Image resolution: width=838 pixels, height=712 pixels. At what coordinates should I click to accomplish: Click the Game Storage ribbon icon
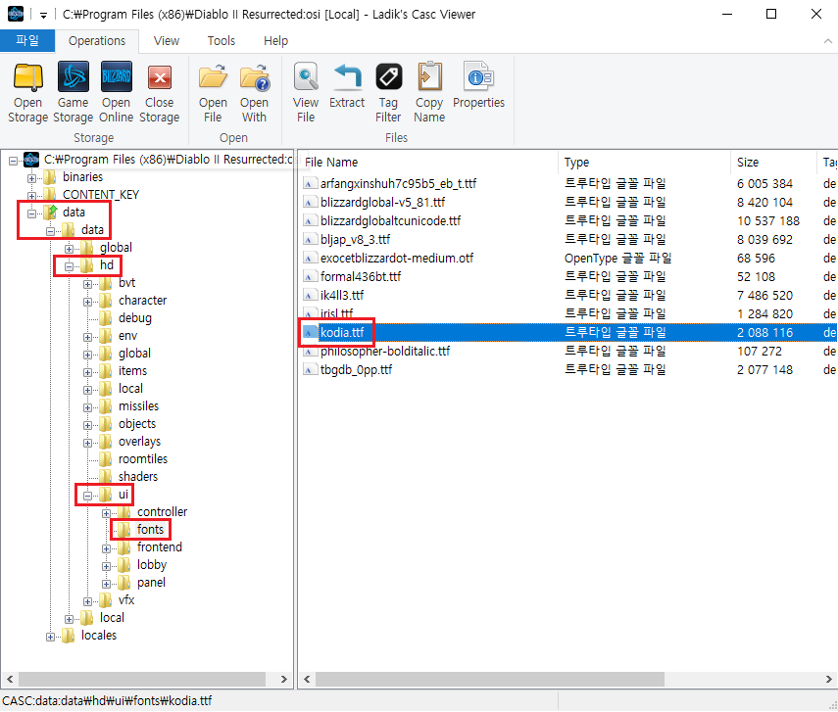pos(74,77)
